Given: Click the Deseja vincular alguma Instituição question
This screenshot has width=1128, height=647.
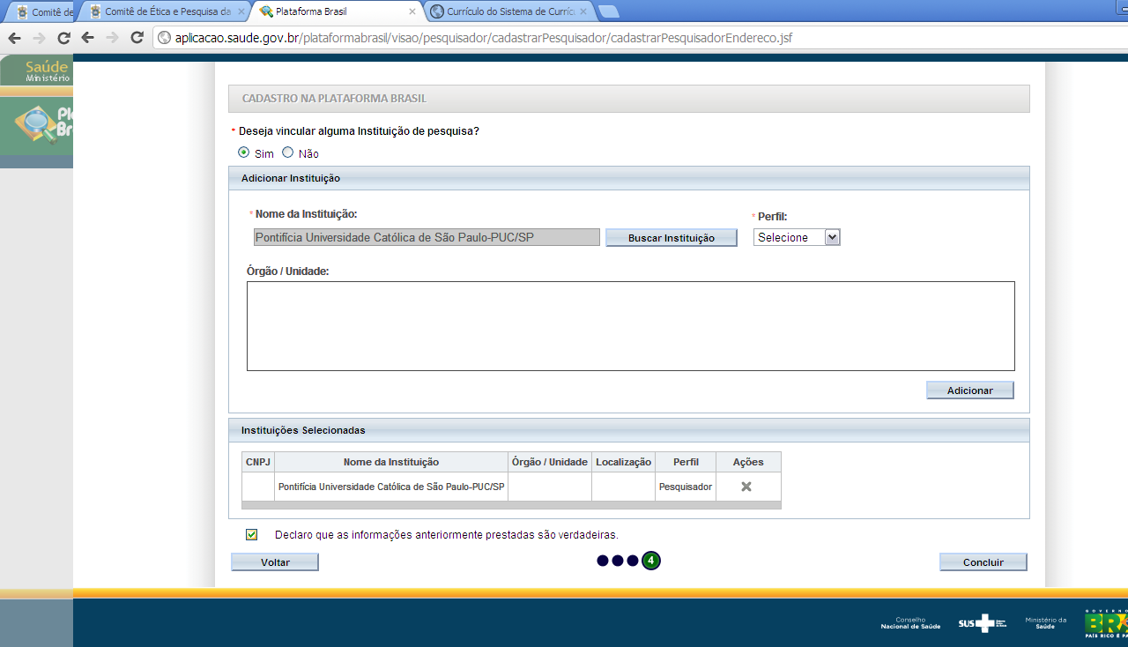Looking at the screenshot, I should (359, 131).
